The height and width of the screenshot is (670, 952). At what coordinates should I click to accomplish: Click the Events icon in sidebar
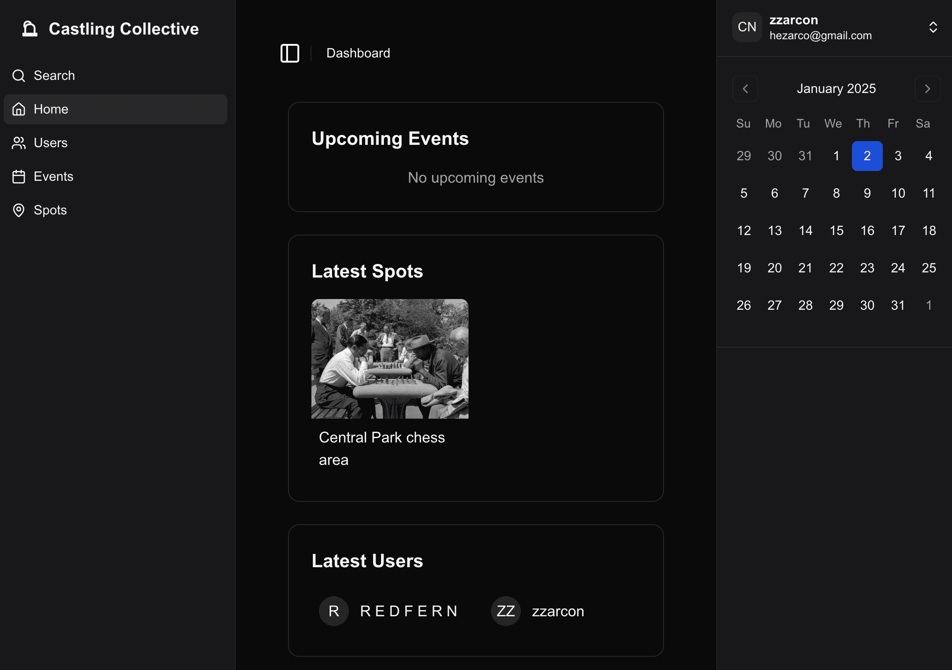[x=20, y=176]
